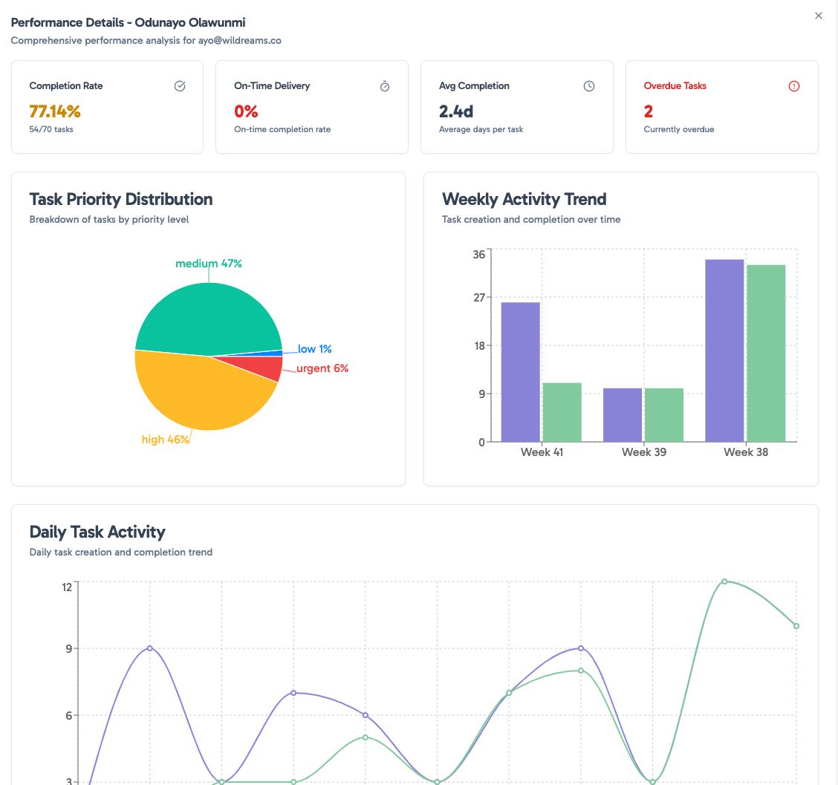Click the Daily Task Activity heading
The height and width of the screenshot is (785, 838).
(97, 532)
